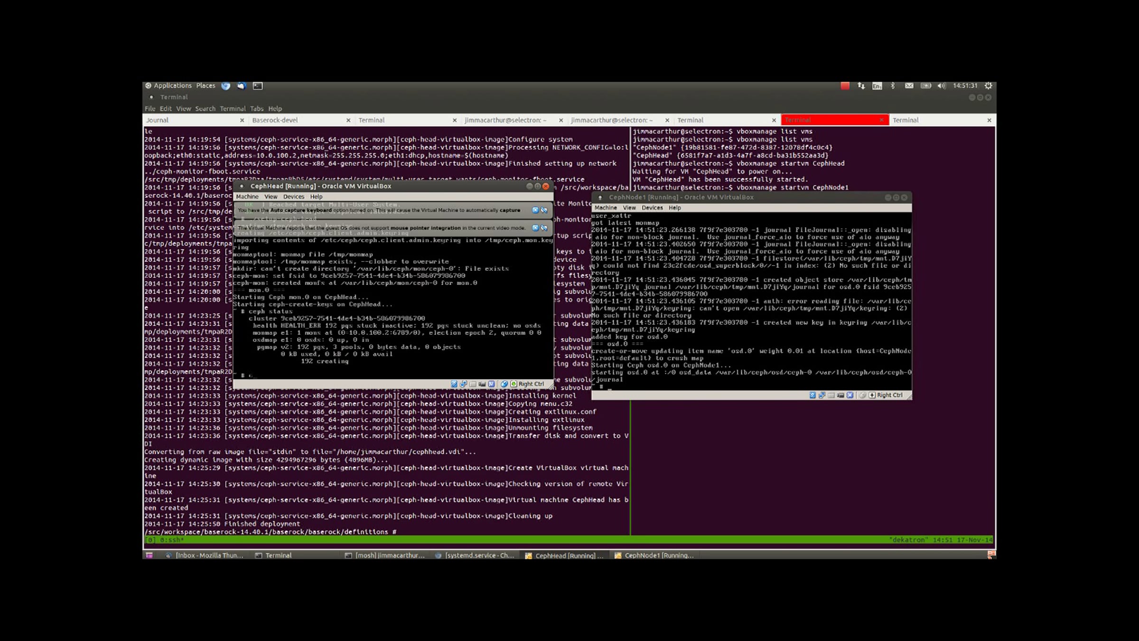Launch Thunderbird from the top panel launcher
Viewport: 1139px width, 641px height.
[242, 86]
